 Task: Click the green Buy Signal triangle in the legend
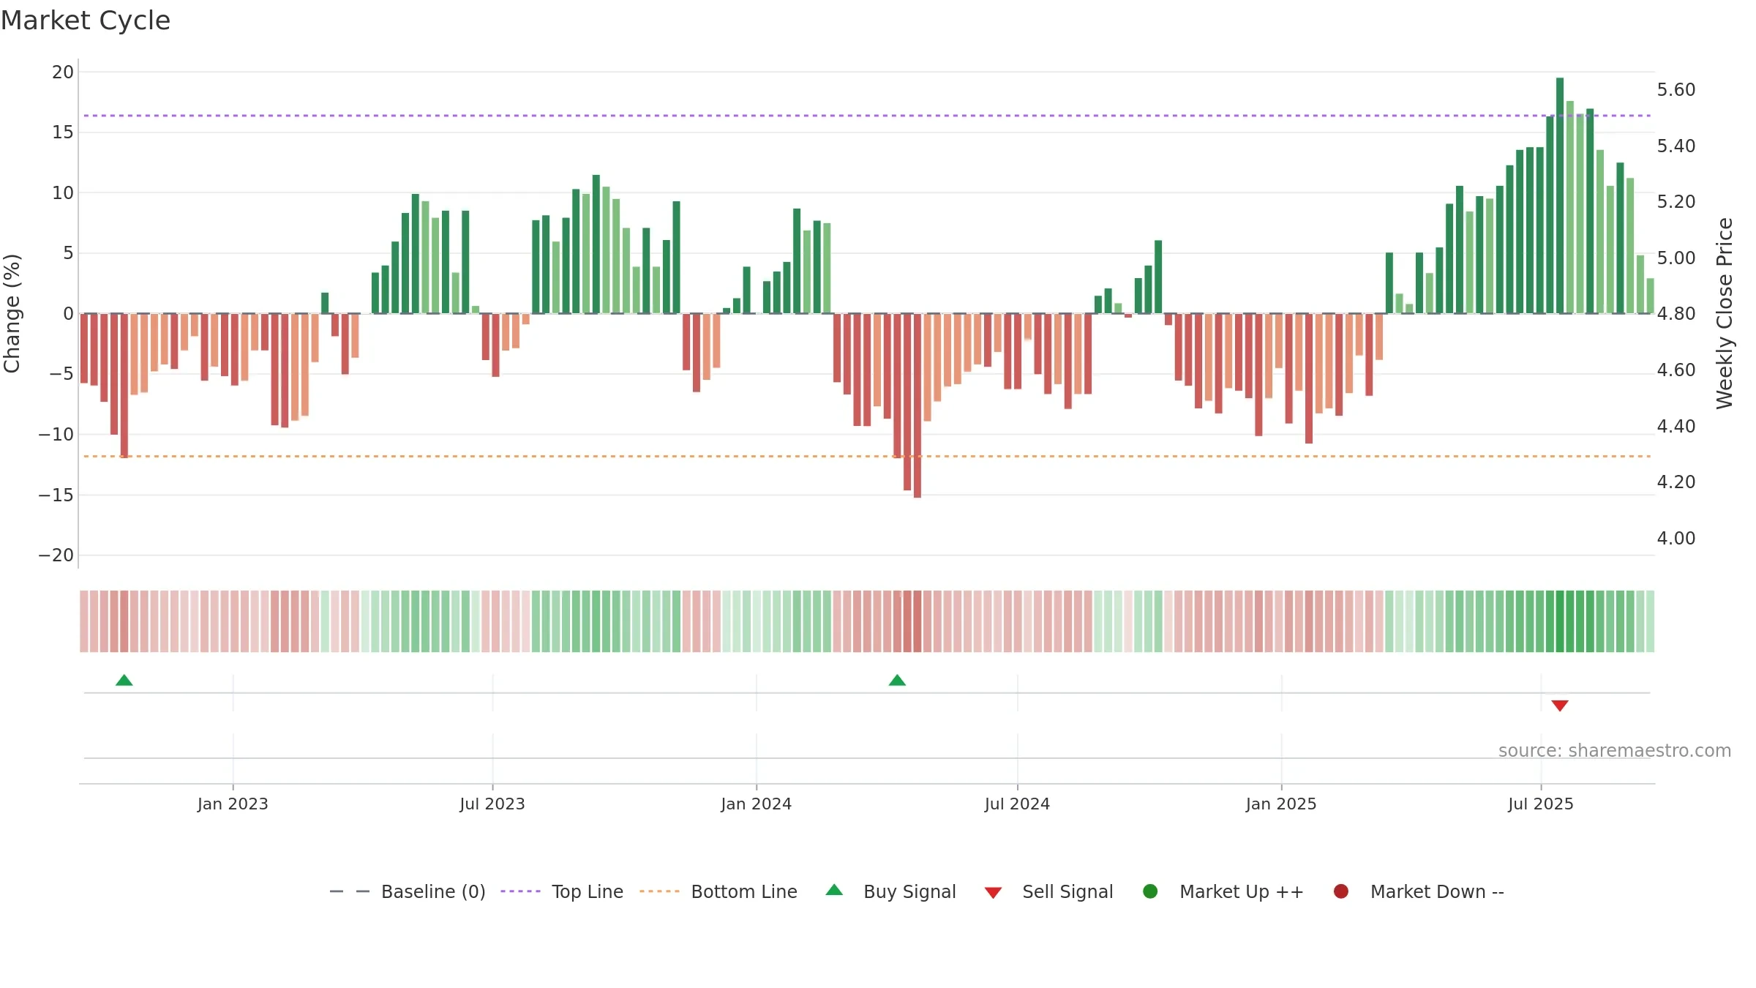click(x=834, y=891)
